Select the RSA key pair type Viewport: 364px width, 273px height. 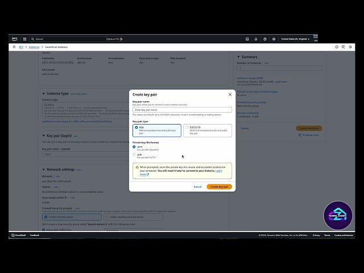(x=157, y=130)
